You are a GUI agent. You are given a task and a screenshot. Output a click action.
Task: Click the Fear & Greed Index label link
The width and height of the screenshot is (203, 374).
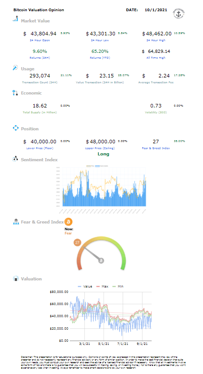coord(156,148)
